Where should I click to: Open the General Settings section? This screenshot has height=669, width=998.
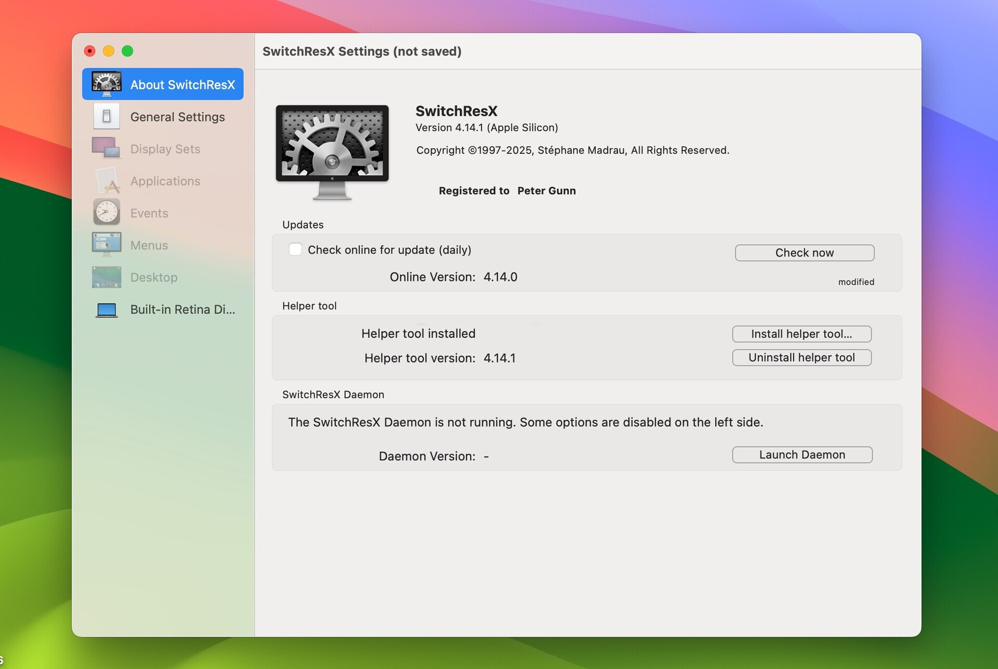click(x=163, y=116)
